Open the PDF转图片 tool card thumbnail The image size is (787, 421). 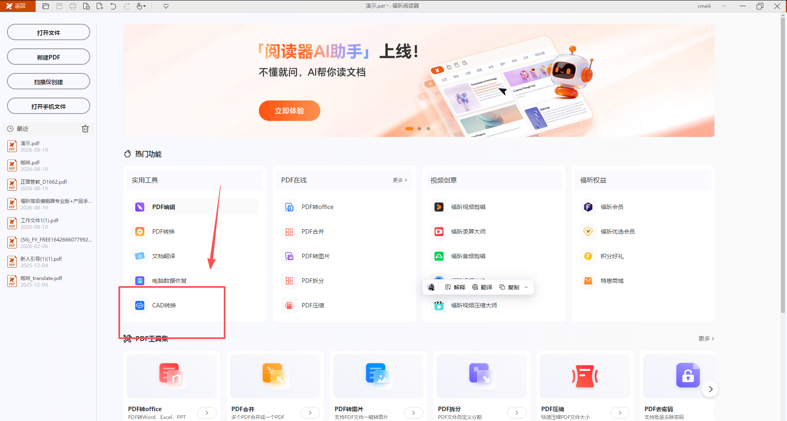(378, 376)
